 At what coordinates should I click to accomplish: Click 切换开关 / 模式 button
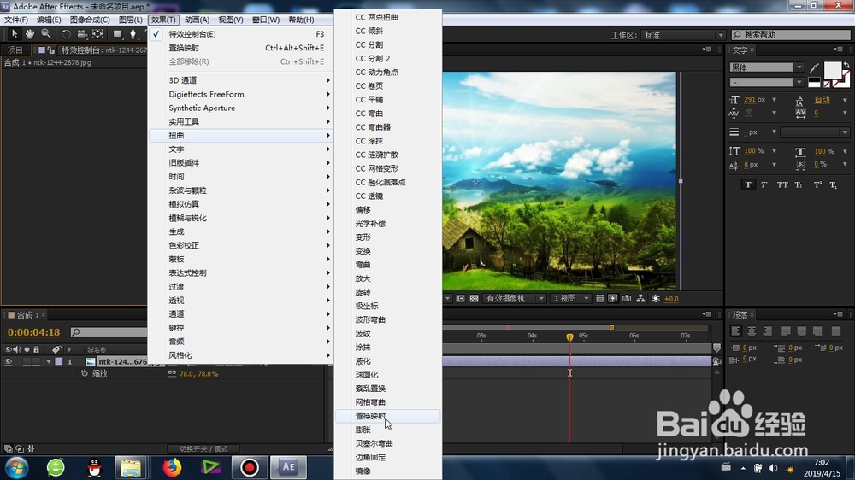coord(204,449)
